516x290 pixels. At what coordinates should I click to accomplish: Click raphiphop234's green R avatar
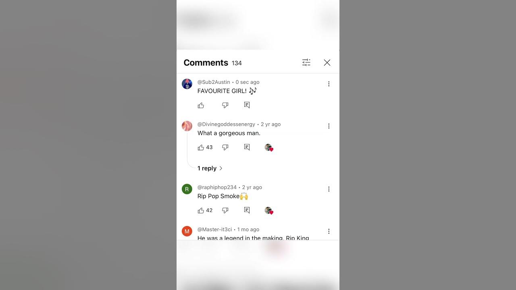[x=187, y=189]
